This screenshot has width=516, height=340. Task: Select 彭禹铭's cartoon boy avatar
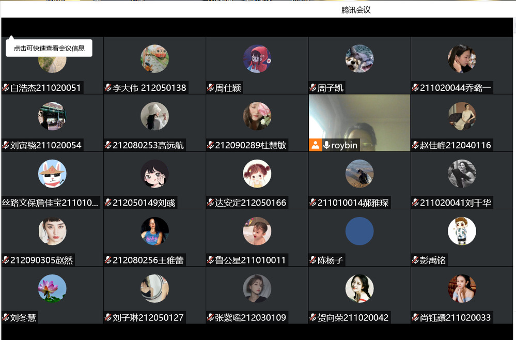tap(462, 231)
